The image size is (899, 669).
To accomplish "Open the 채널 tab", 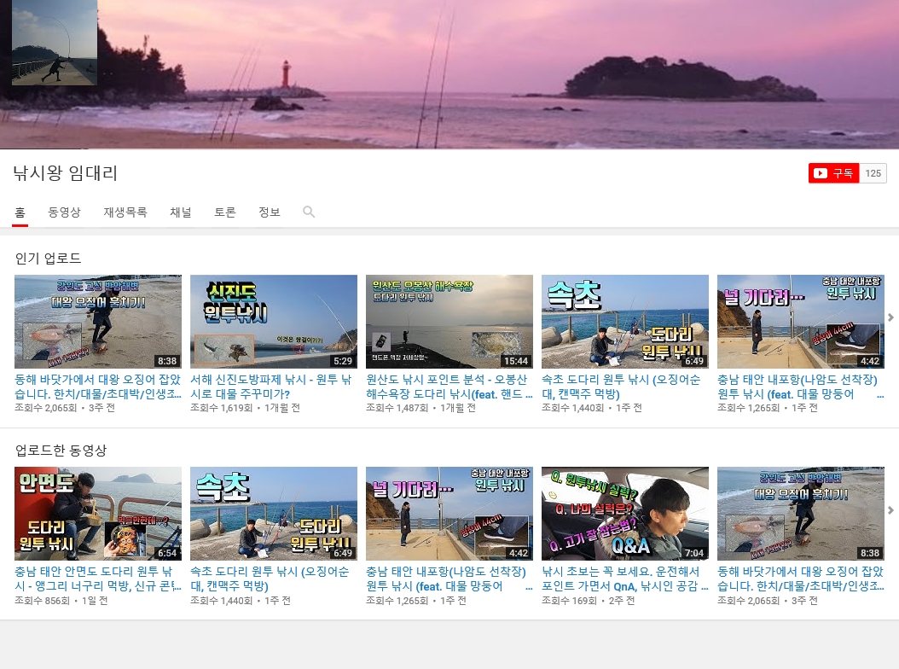I will (181, 212).
